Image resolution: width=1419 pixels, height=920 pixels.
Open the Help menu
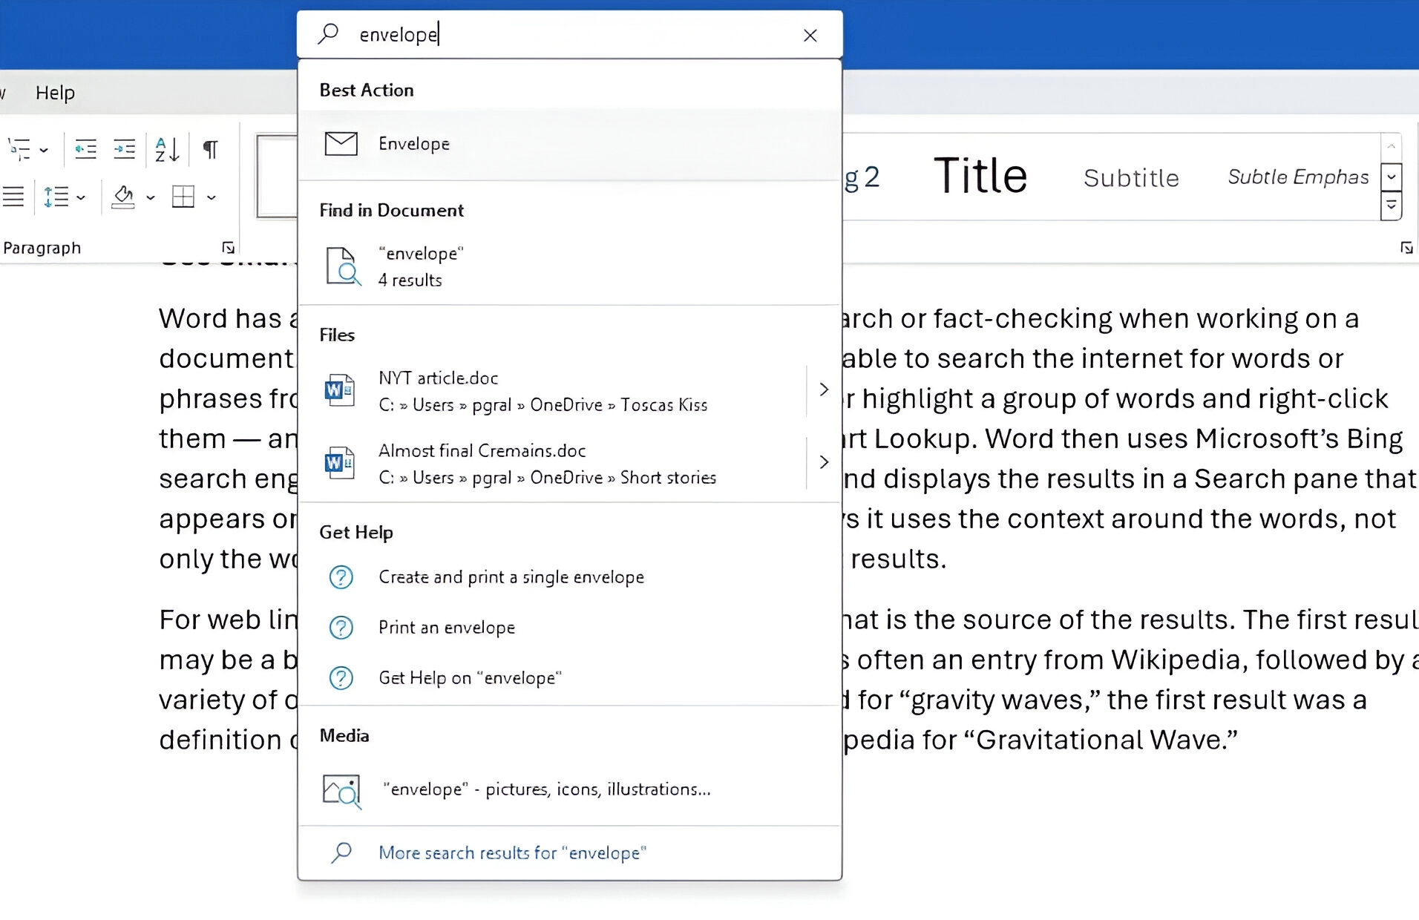point(55,92)
